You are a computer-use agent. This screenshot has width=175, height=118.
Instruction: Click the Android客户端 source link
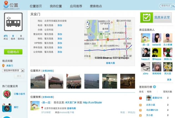click(x=67, y=112)
